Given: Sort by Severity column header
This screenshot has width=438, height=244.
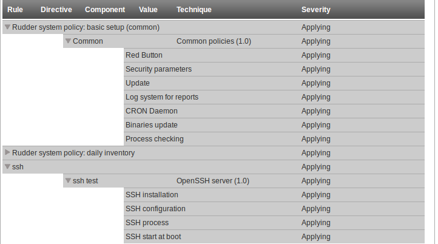Looking at the screenshot, I should 315,10.
